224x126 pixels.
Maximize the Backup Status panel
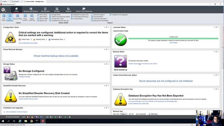[x=216, y=51]
